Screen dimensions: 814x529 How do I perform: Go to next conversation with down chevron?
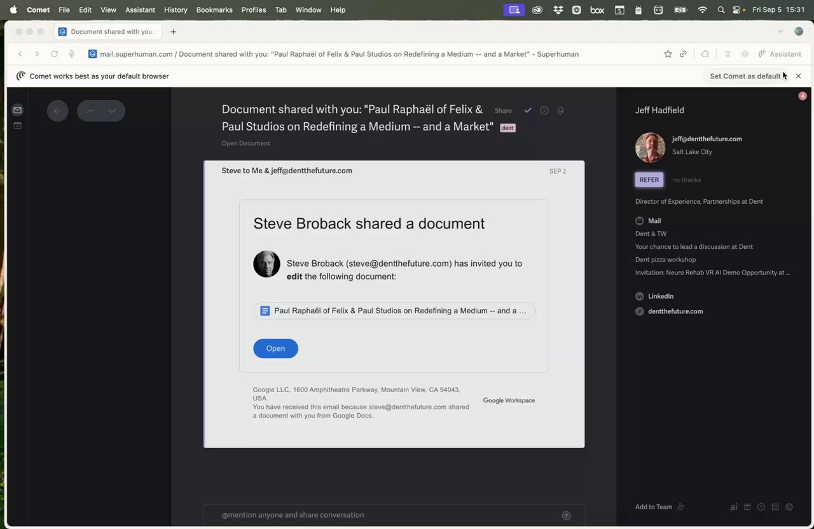tap(112, 111)
